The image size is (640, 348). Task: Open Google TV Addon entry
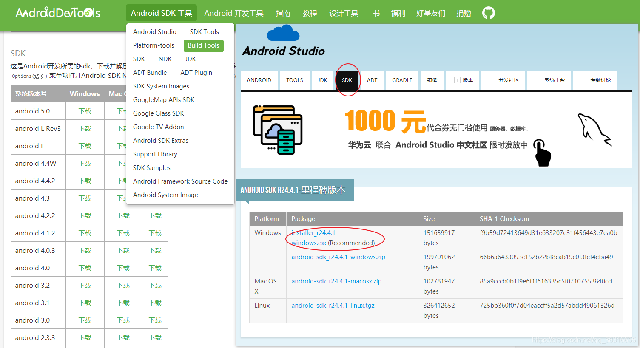click(x=159, y=127)
